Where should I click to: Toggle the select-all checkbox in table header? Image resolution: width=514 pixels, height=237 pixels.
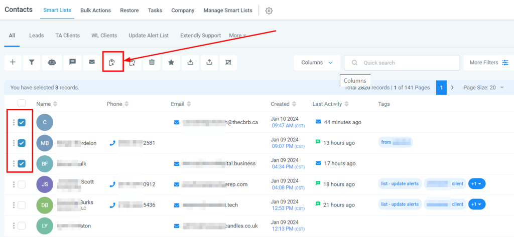pos(21,103)
